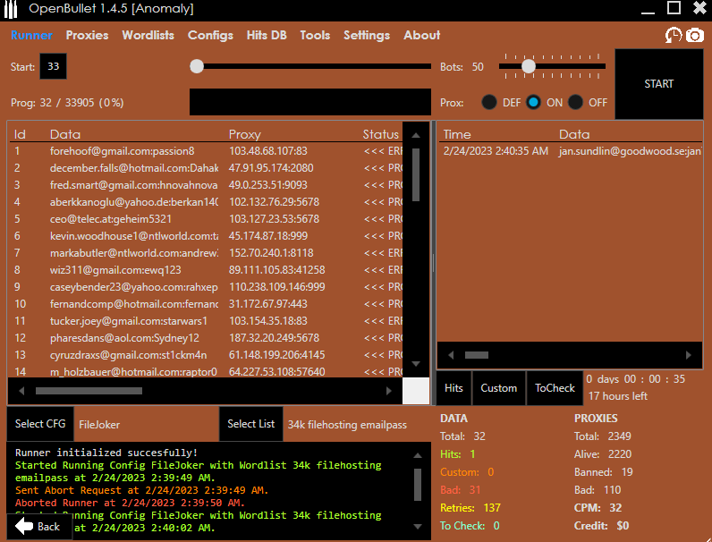712x542 pixels.
Task: Click the Start value input field
Action: pos(53,66)
